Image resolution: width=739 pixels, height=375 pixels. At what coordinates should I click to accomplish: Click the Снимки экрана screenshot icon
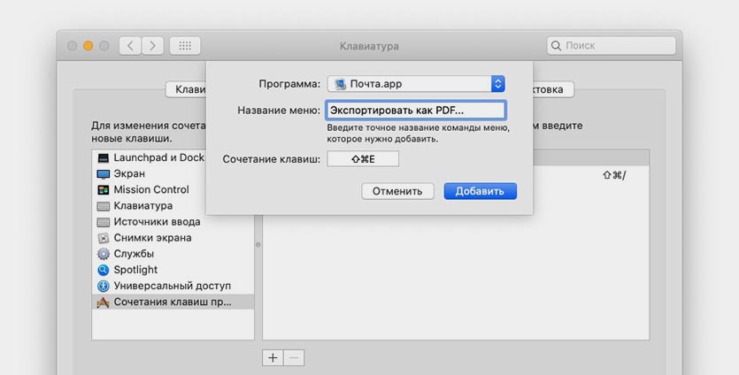pos(104,238)
